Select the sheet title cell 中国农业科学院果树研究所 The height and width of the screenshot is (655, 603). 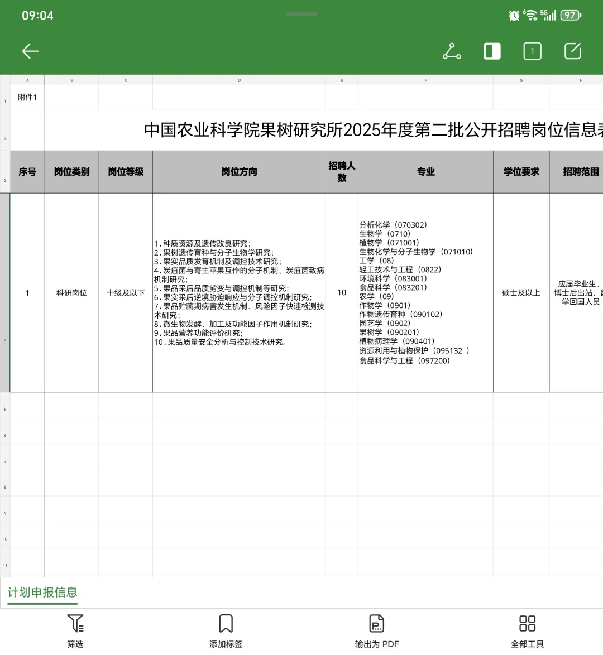(x=324, y=131)
